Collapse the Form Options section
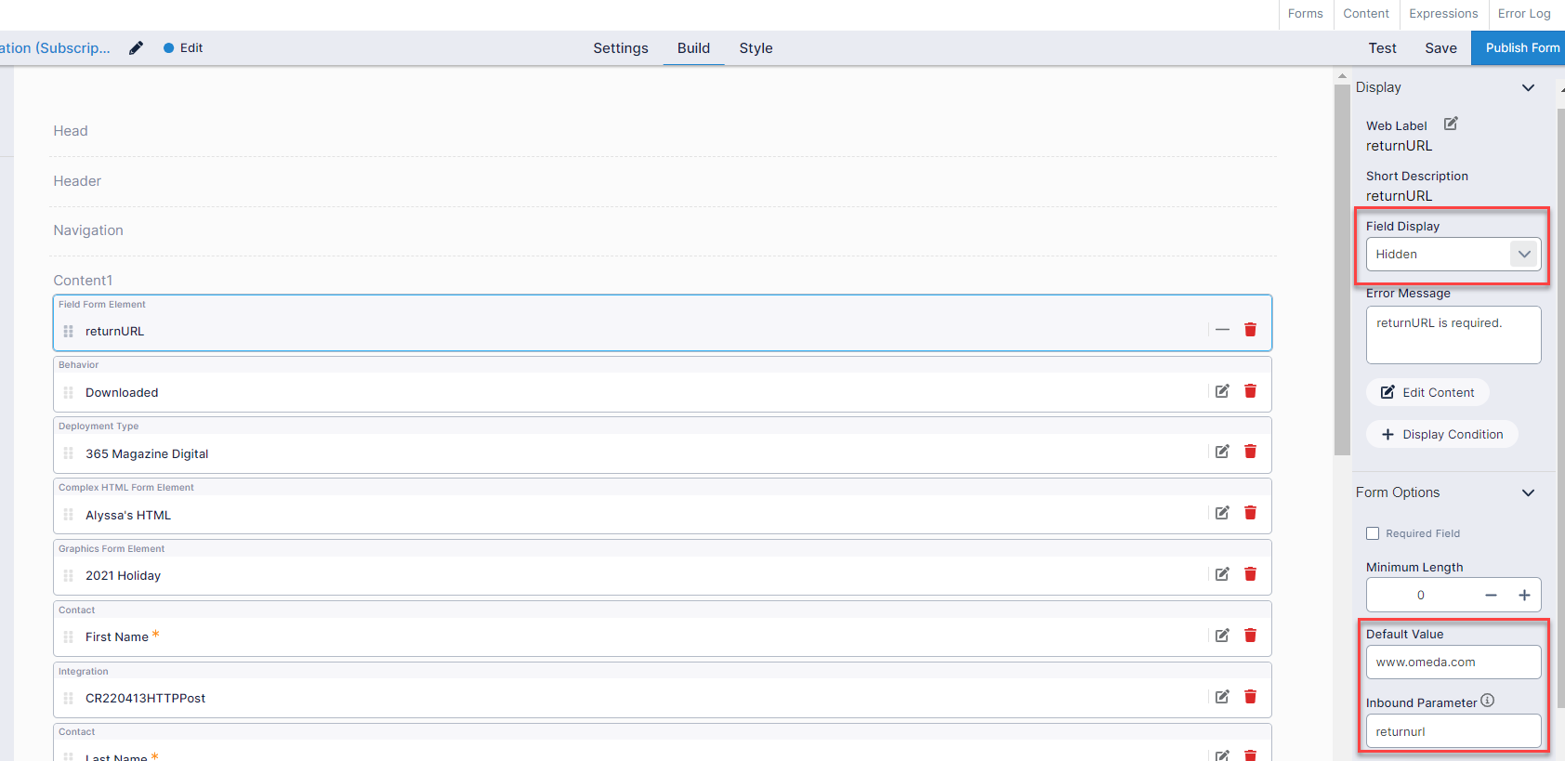Viewport: 1565px width, 761px height. pos(1528,492)
